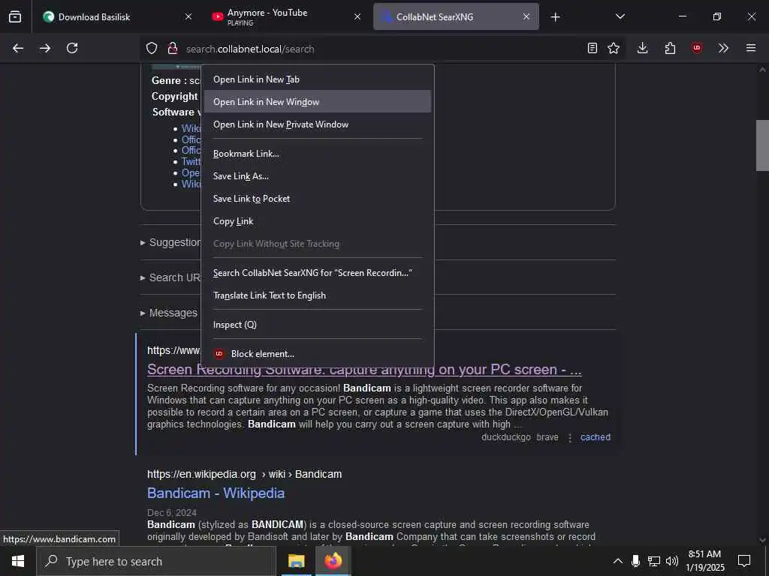Expand the Search URL section
Image resolution: width=769 pixels, height=576 pixels.
pos(170,277)
